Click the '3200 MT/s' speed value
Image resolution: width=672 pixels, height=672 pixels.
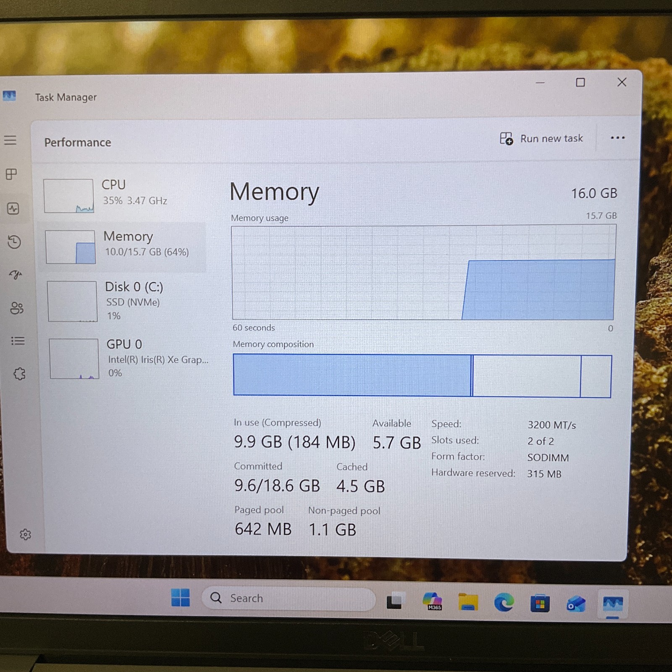pos(551,425)
